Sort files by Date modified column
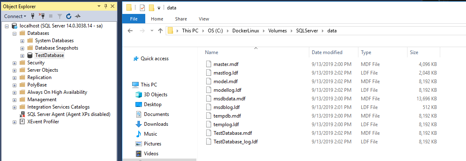The width and height of the screenshot is (466, 161). coord(327,52)
